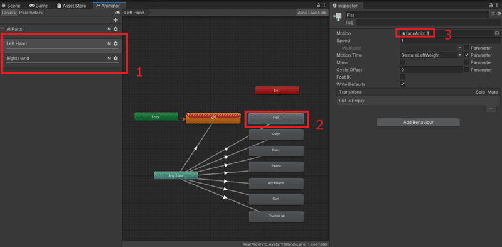Enable Cycle Offset Parameter checkbox
This screenshot has height=247, width=502.
[467, 70]
